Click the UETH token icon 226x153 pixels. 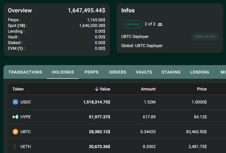15,146
